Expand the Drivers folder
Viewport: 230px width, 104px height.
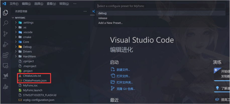pos(27,52)
